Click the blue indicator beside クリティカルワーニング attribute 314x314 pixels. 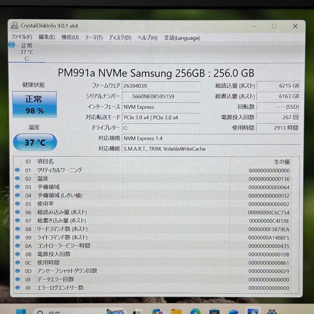click(18, 170)
